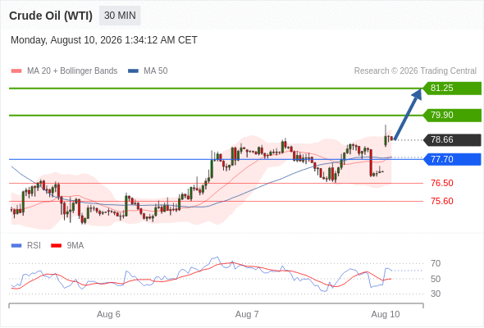
Task: Click the Aug 7 date axis label
Action: [247, 314]
